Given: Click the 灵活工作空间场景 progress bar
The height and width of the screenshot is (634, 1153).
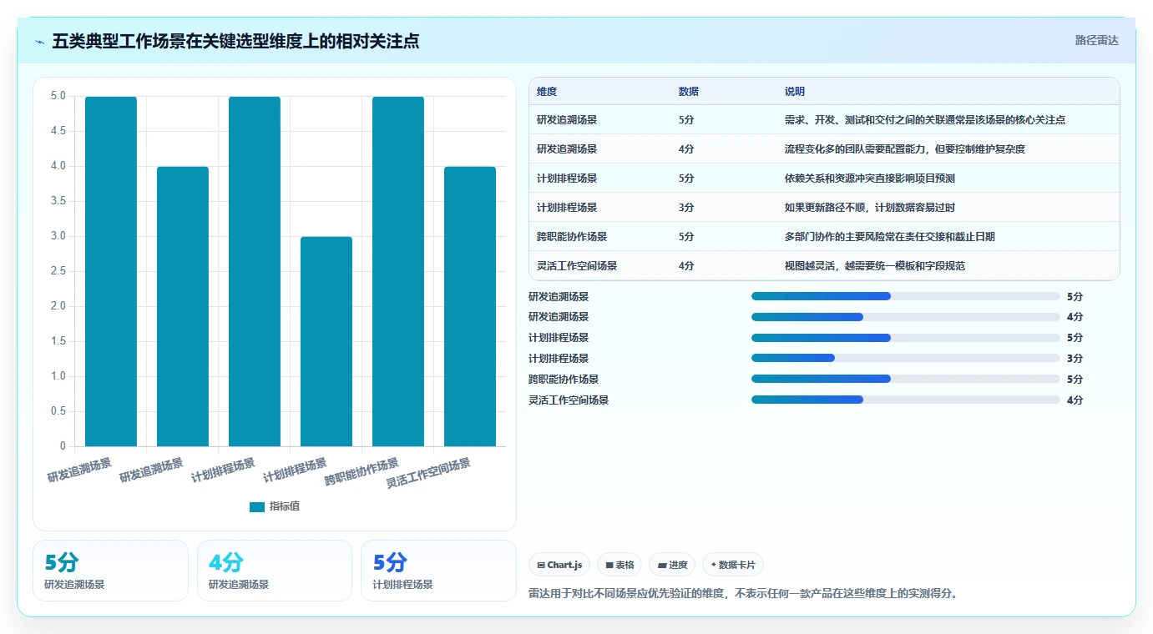Looking at the screenshot, I should [x=906, y=400].
